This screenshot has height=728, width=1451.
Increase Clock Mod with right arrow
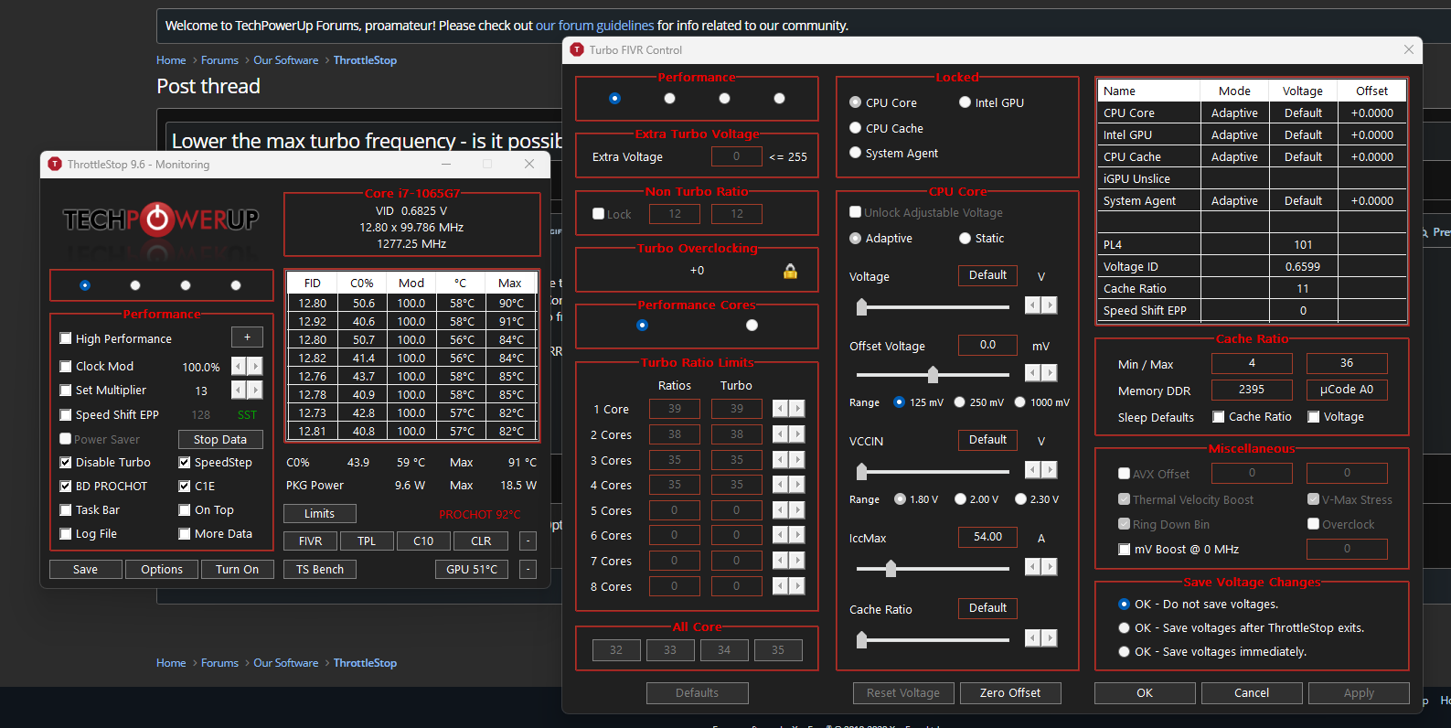point(256,366)
